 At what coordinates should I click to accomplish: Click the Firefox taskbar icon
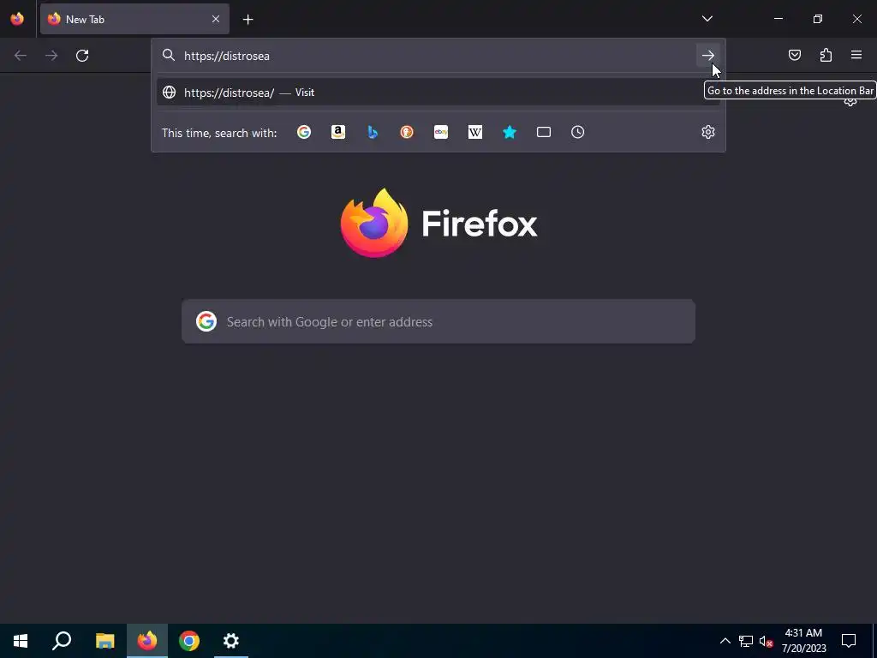147,641
